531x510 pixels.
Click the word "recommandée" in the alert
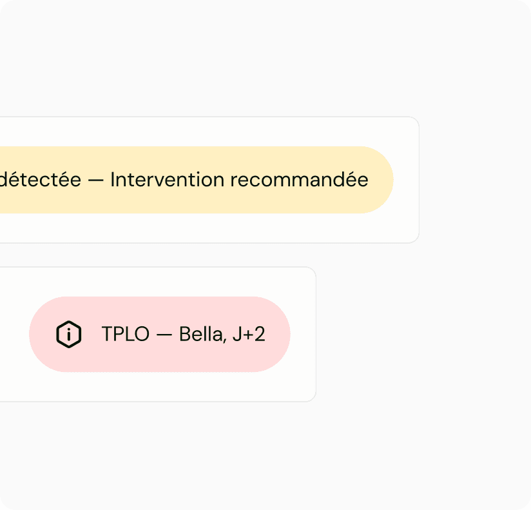click(299, 180)
